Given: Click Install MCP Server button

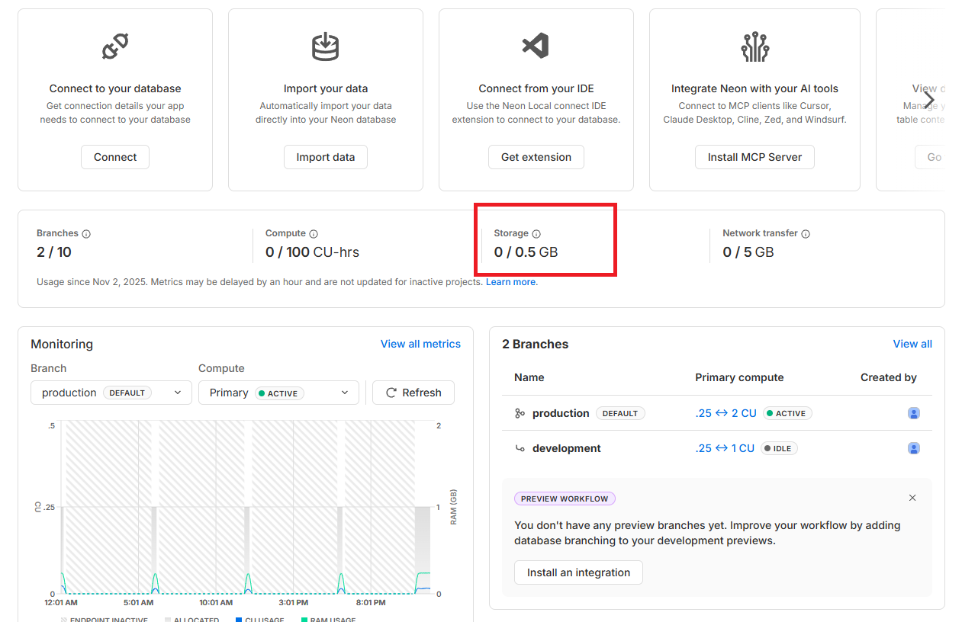Looking at the screenshot, I should pyautogui.click(x=754, y=157).
